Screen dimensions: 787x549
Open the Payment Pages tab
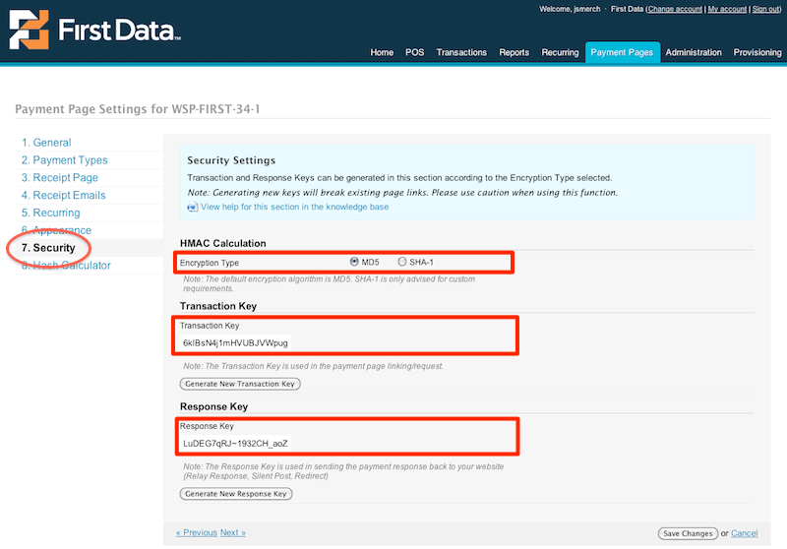[x=621, y=52]
